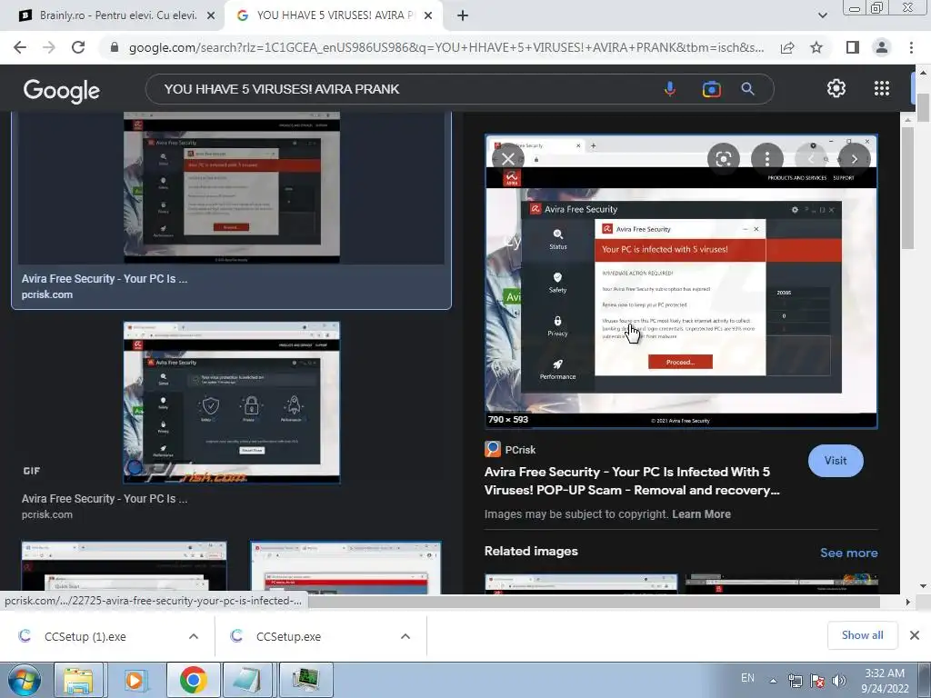Close the downloads bar
Viewport: 931px width, 698px height.
(915, 635)
